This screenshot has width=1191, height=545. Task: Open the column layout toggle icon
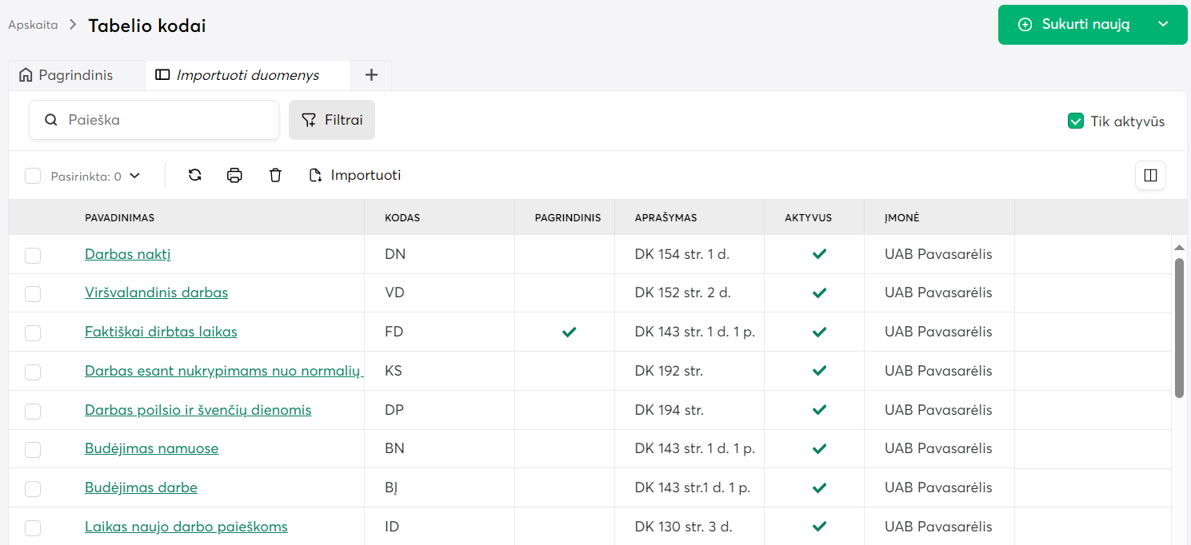(1150, 175)
